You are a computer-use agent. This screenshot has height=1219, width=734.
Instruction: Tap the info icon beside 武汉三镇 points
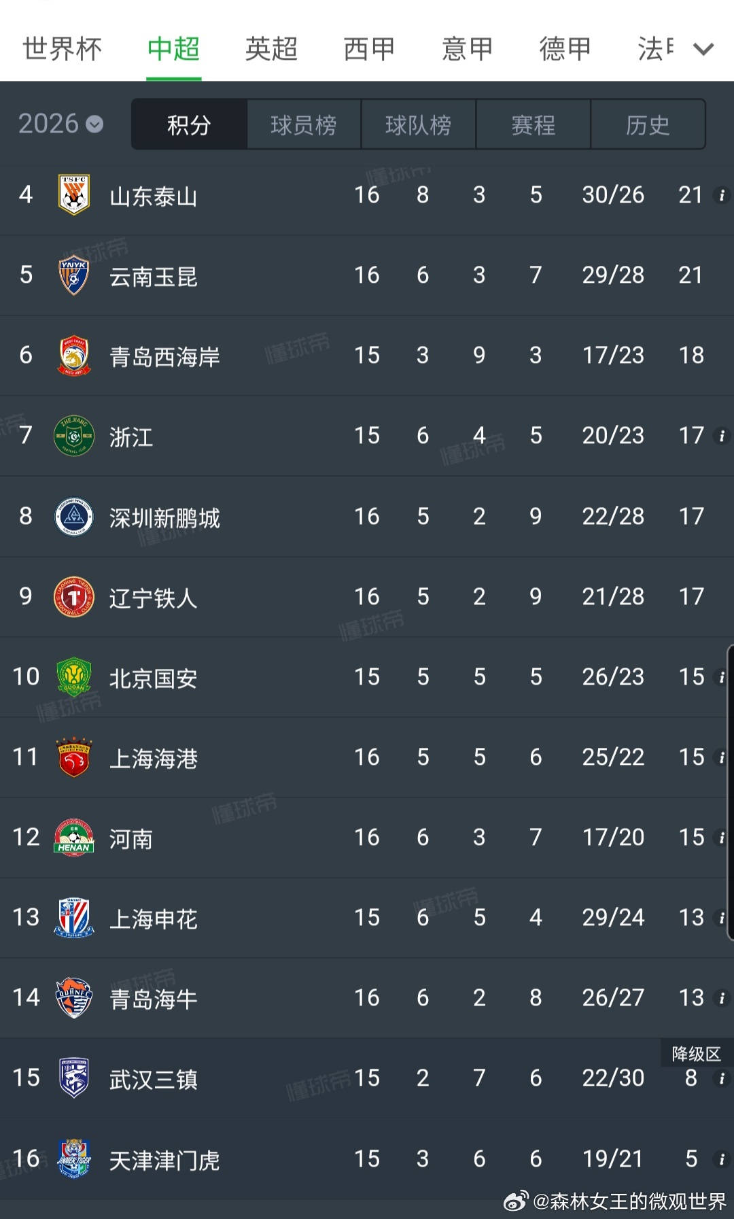point(722,1078)
